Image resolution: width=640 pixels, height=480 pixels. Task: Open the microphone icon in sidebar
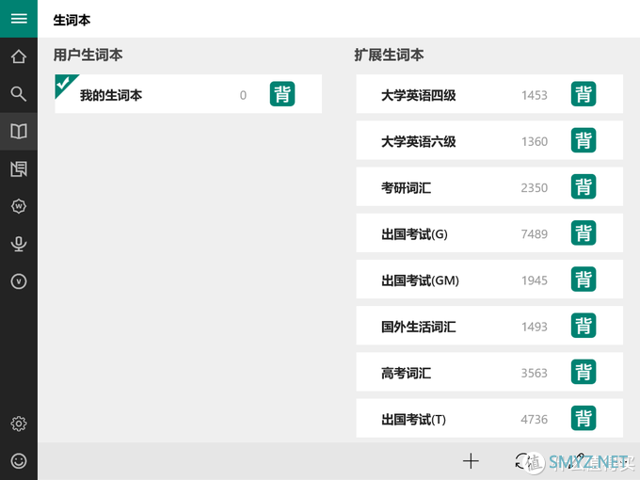(19, 244)
